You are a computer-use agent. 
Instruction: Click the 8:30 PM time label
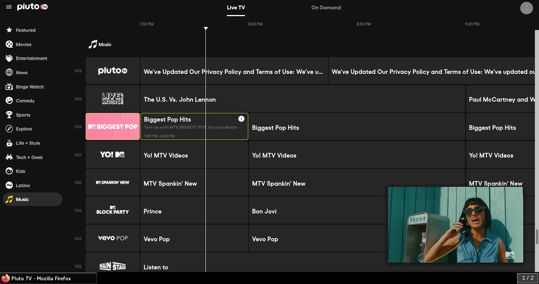click(364, 24)
